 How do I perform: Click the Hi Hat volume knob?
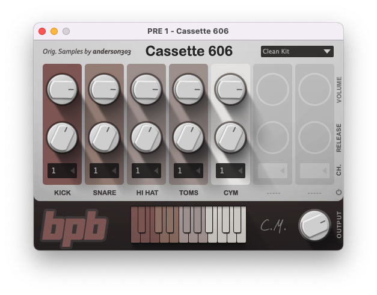(x=146, y=90)
